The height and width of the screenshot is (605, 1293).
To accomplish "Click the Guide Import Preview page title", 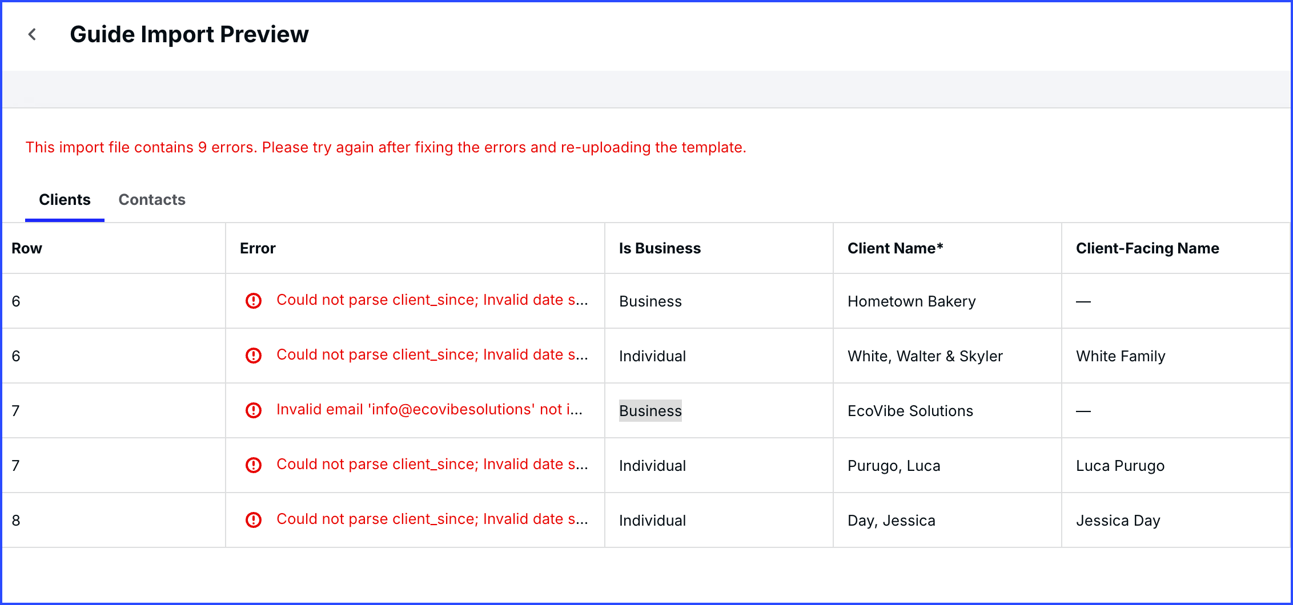I will point(189,35).
